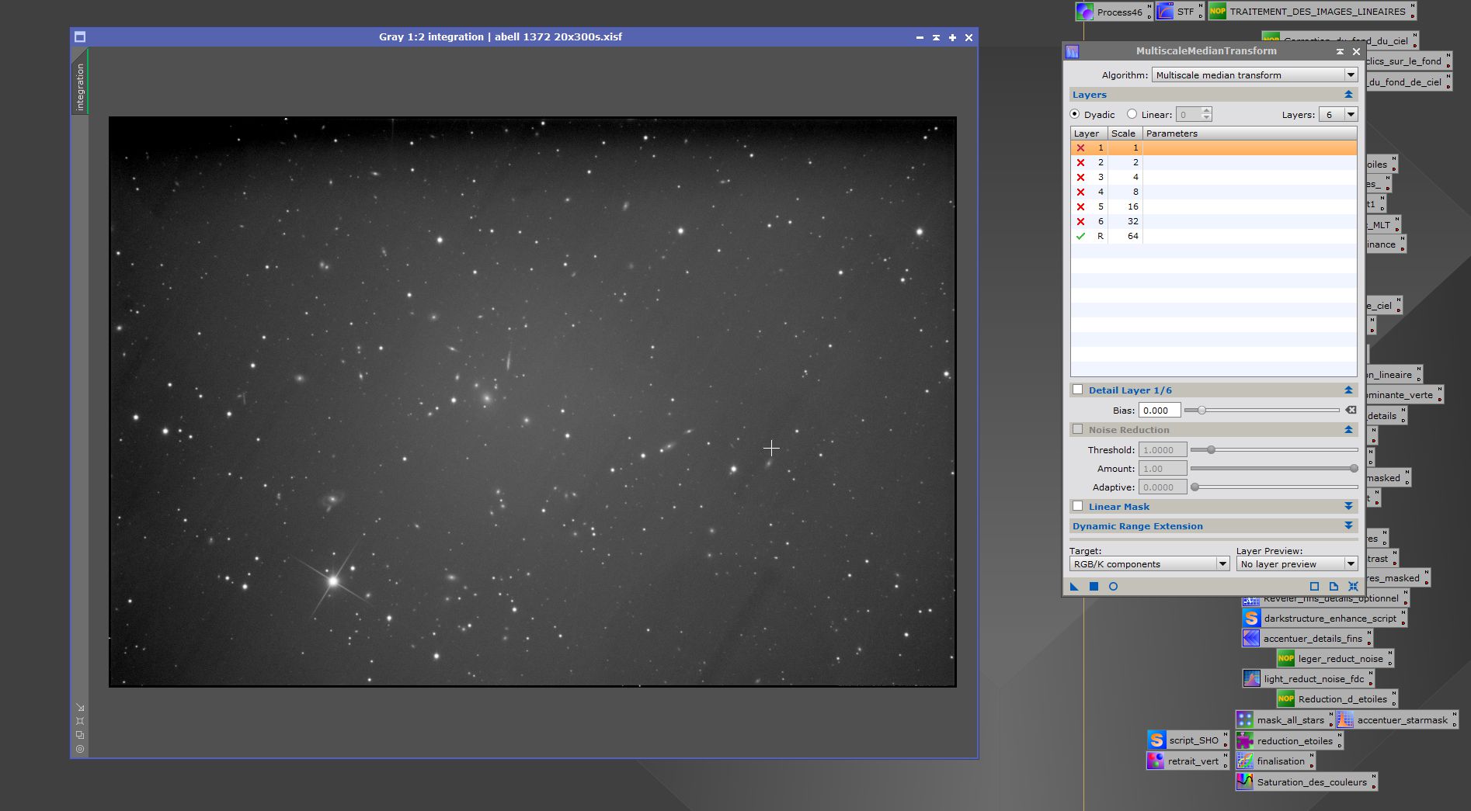
Task: Select the reduction_etoiles puzzle-piece icon
Action: click(x=1244, y=741)
